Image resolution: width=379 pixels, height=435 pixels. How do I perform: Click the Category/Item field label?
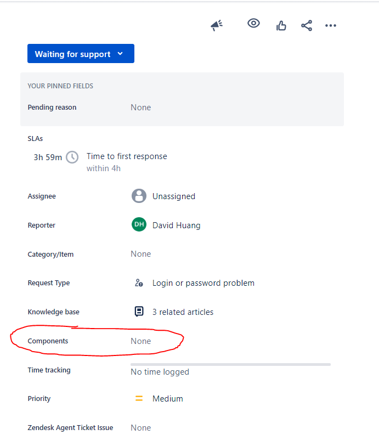click(50, 255)
